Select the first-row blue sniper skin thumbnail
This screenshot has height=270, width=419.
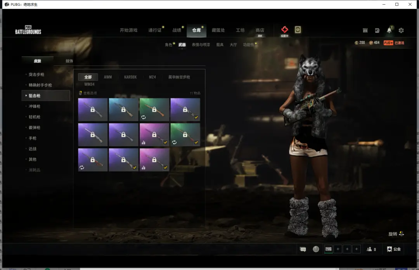(x=123, y=110)
